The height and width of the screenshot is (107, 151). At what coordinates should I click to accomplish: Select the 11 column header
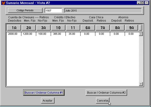73,28
